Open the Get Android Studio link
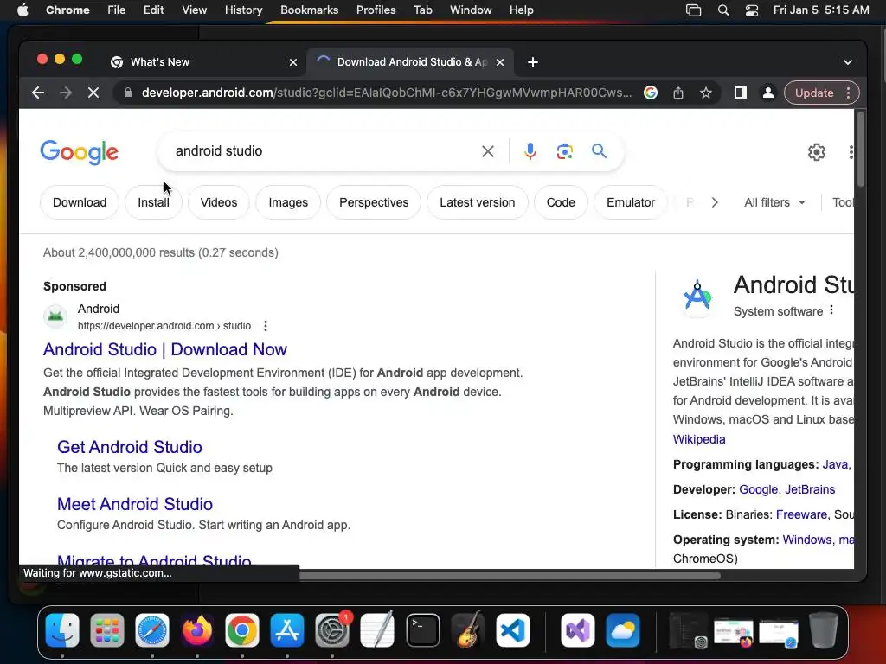The width and height of the screenshot is (886, 664). coord(130,447)
